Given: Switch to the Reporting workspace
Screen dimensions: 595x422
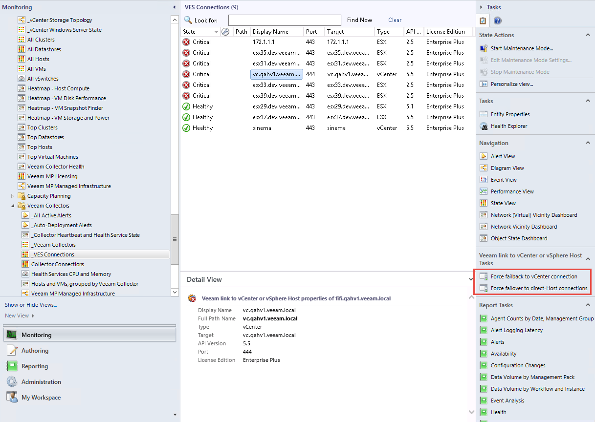Looking at the screenshot, I should [x=90, y=366].
